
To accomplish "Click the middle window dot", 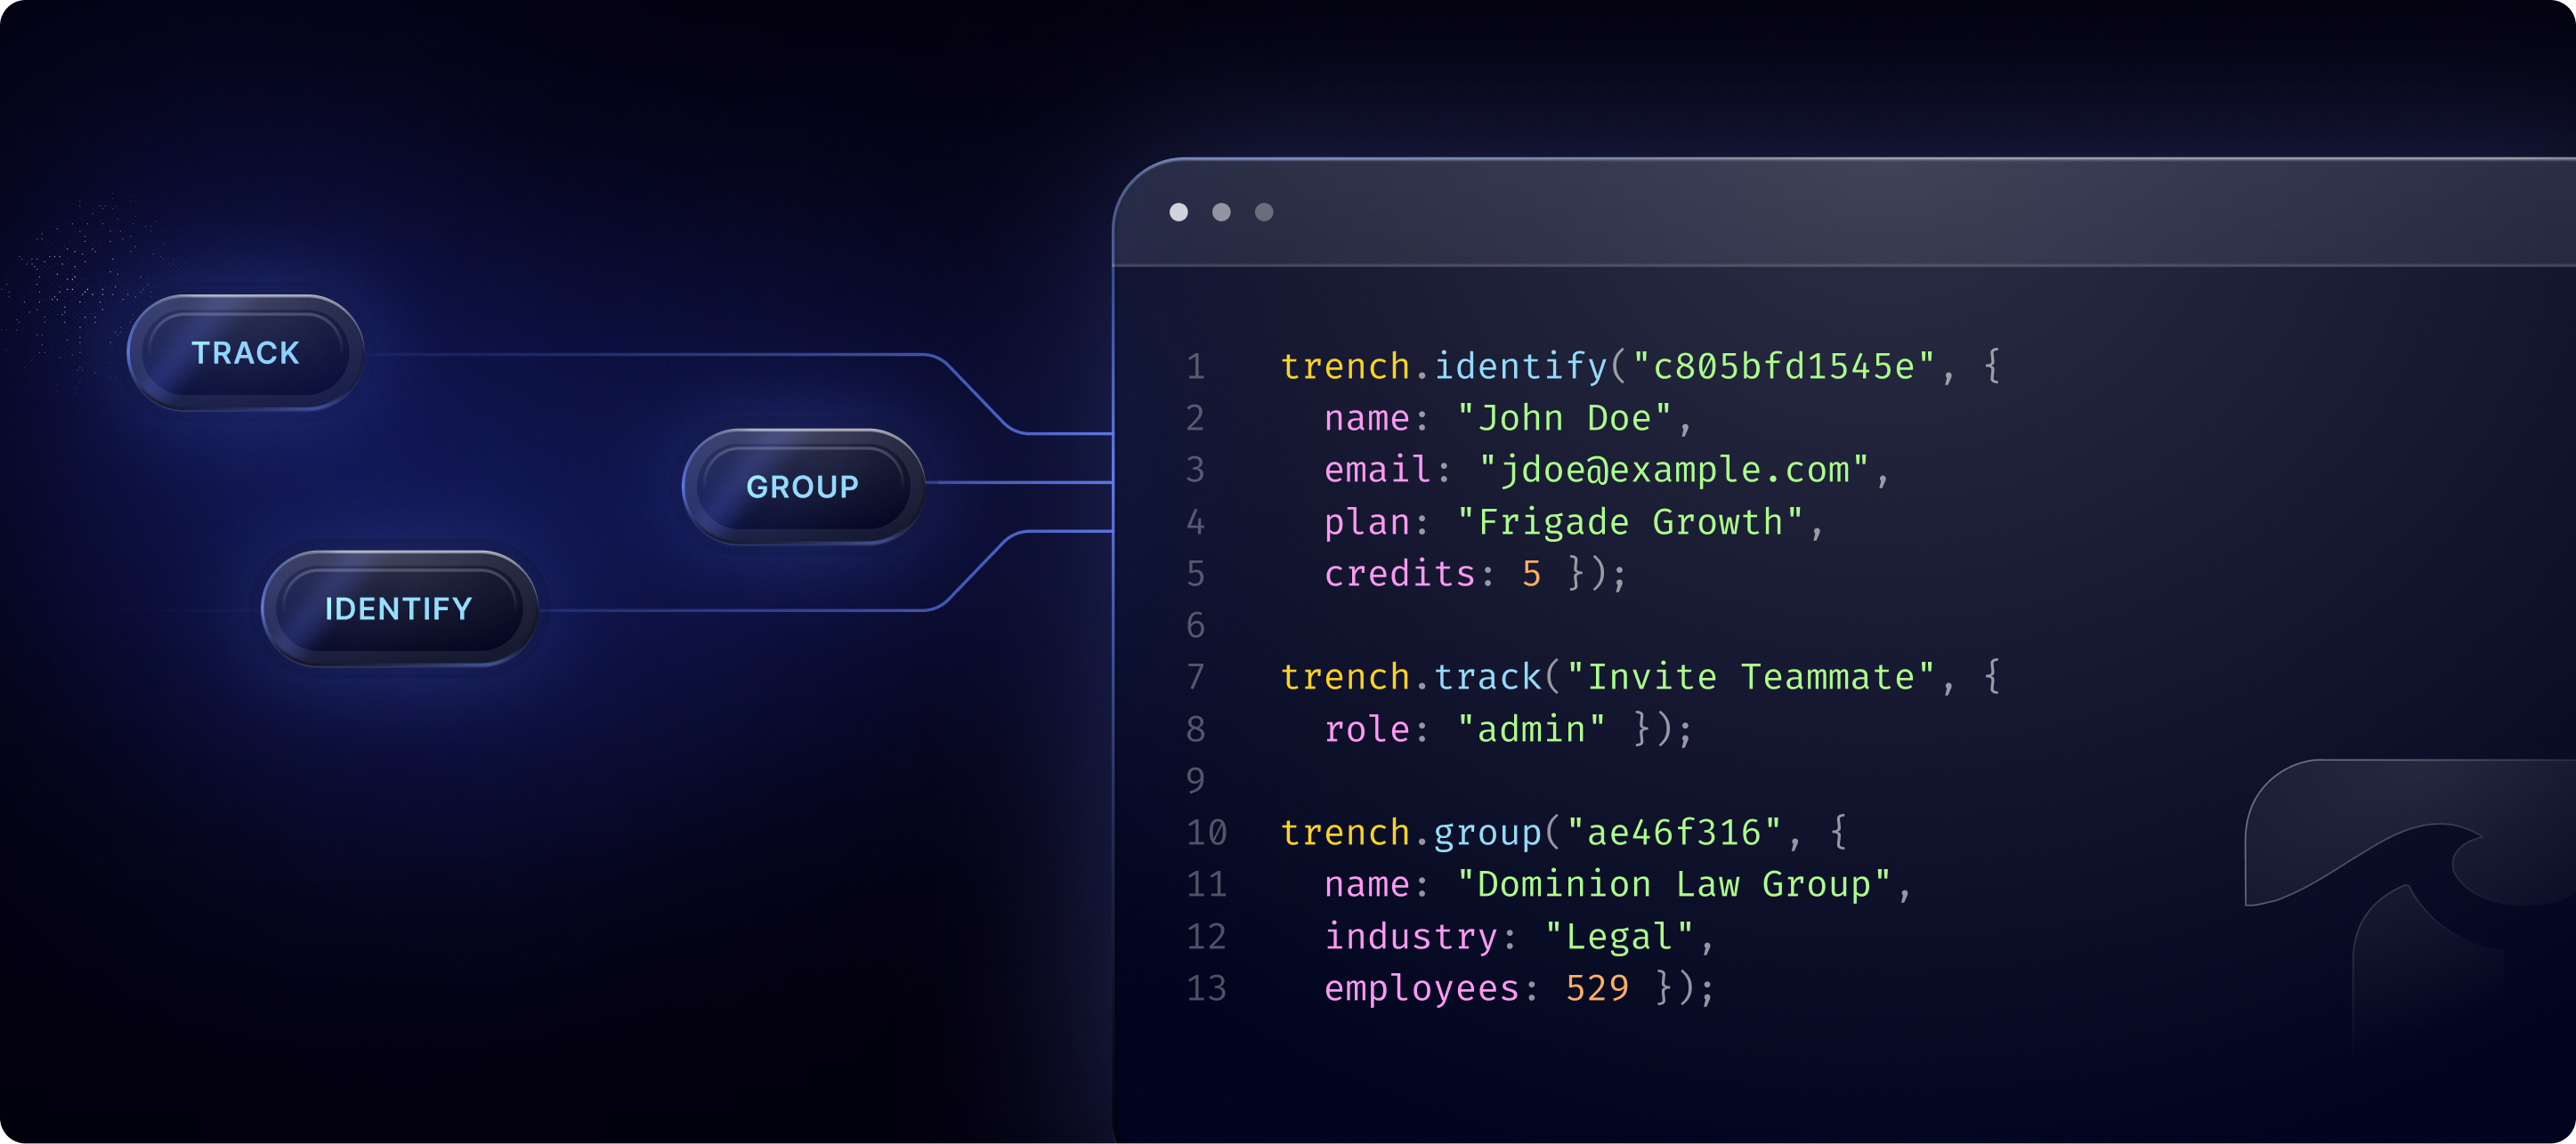I will point(1221,212).
